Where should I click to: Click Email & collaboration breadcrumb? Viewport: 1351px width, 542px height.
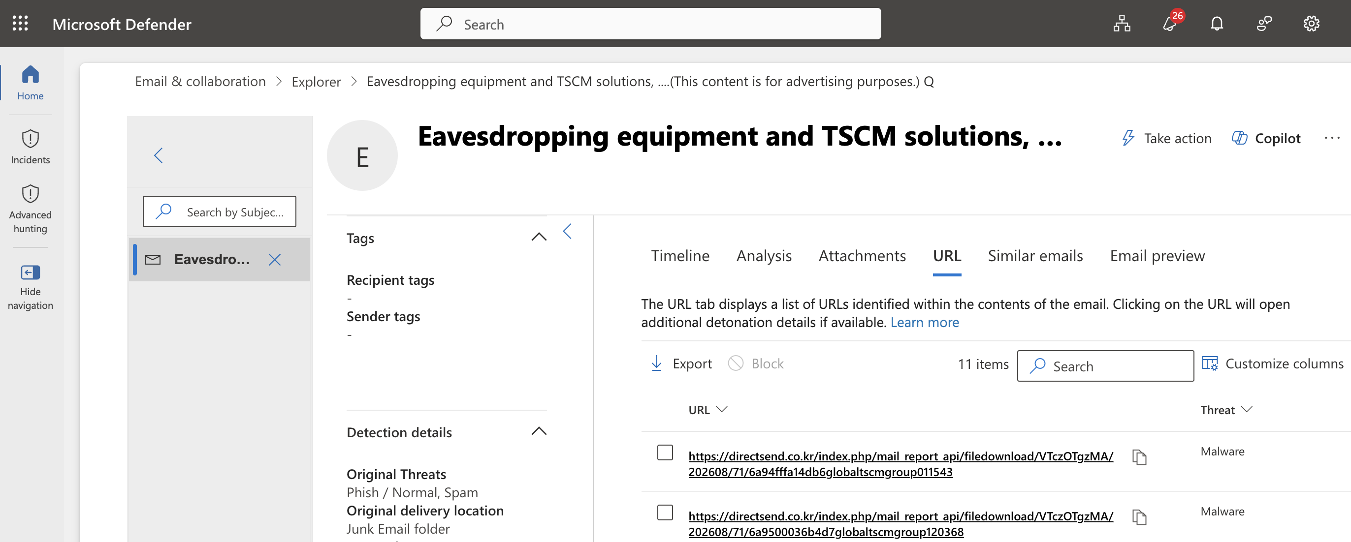200,82
